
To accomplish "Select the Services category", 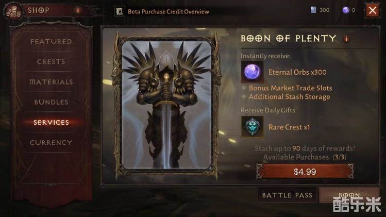I will coord(51,122).
